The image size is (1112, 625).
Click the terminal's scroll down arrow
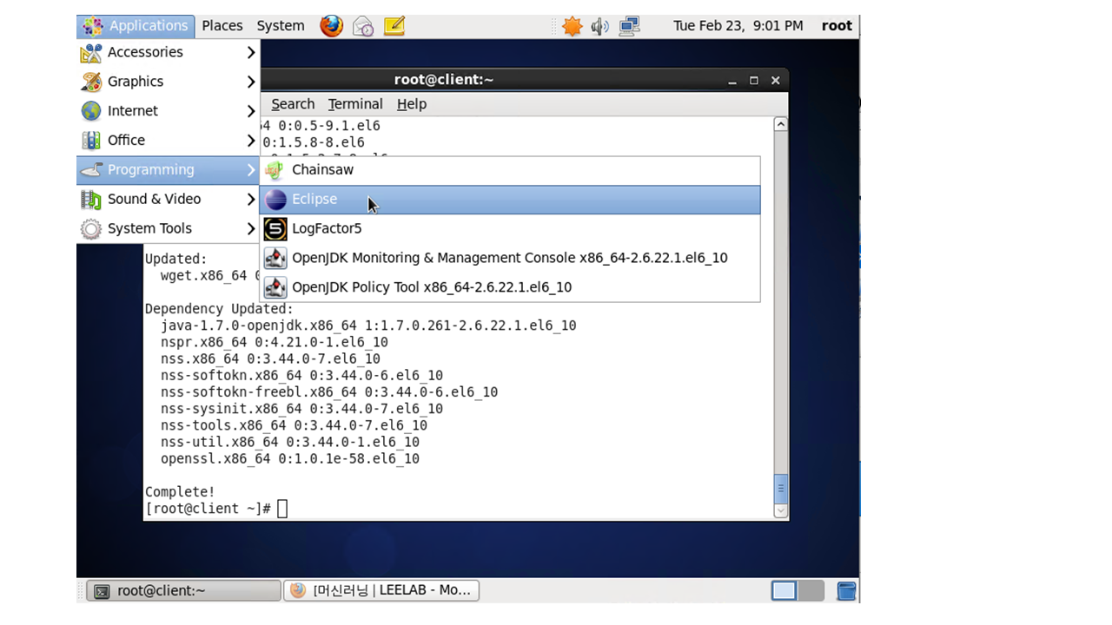pyautogui.click(x=780, y=511)
